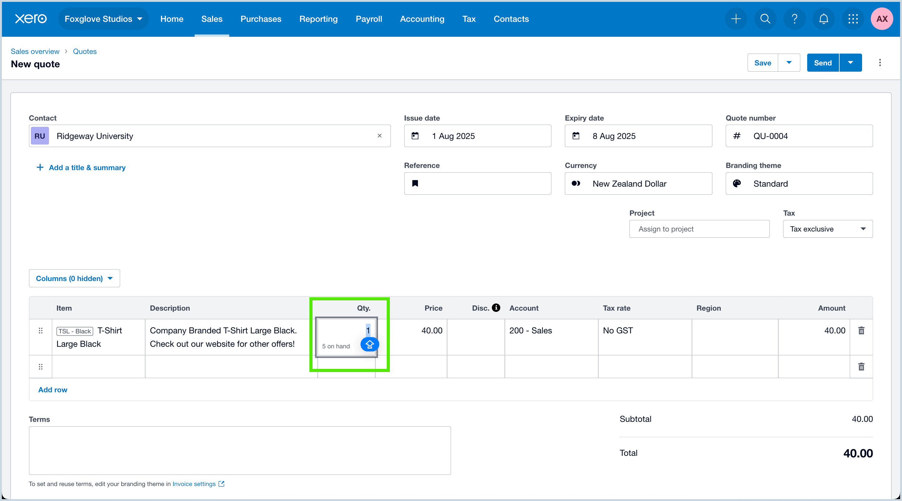Viewport: 902px width, 501px height.
Task: Click the blue price update icon in Qty cell
Action: point(370,345)
